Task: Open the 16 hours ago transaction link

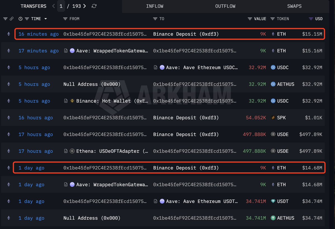Action: pyautogui.click(x=36, y=118)
